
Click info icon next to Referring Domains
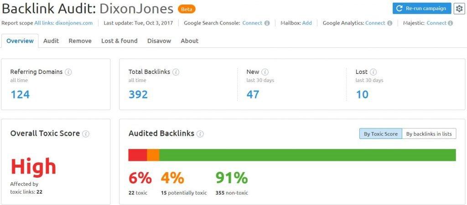coord(68,72)
